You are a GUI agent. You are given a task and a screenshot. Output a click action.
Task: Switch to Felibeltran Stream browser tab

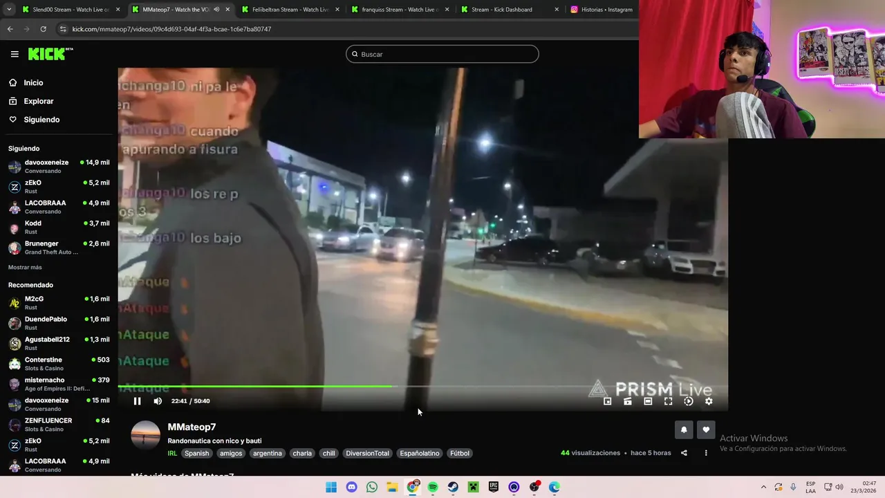click(290, 10)
